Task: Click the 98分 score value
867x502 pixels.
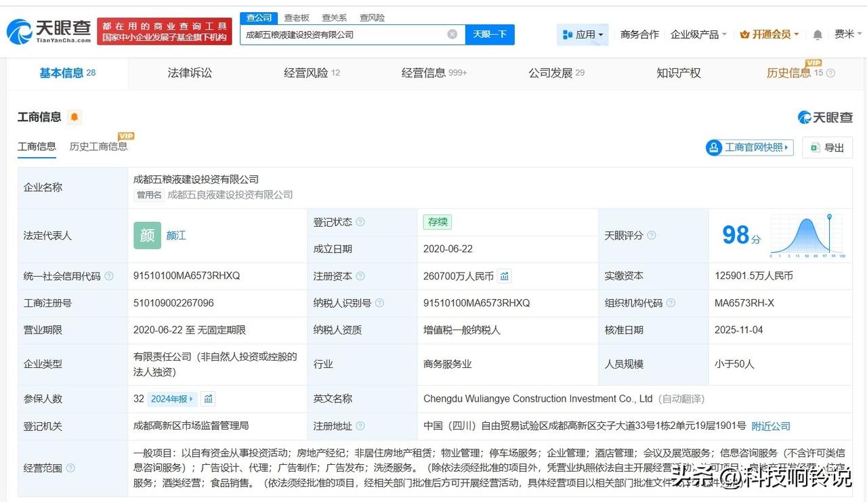Action: (741, 235)
